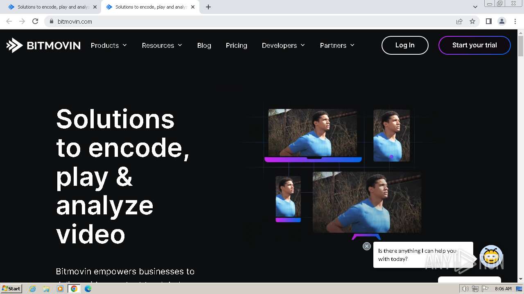Click the share page icon in address bar
Screen dimensions: 524x294
point(459,21)
